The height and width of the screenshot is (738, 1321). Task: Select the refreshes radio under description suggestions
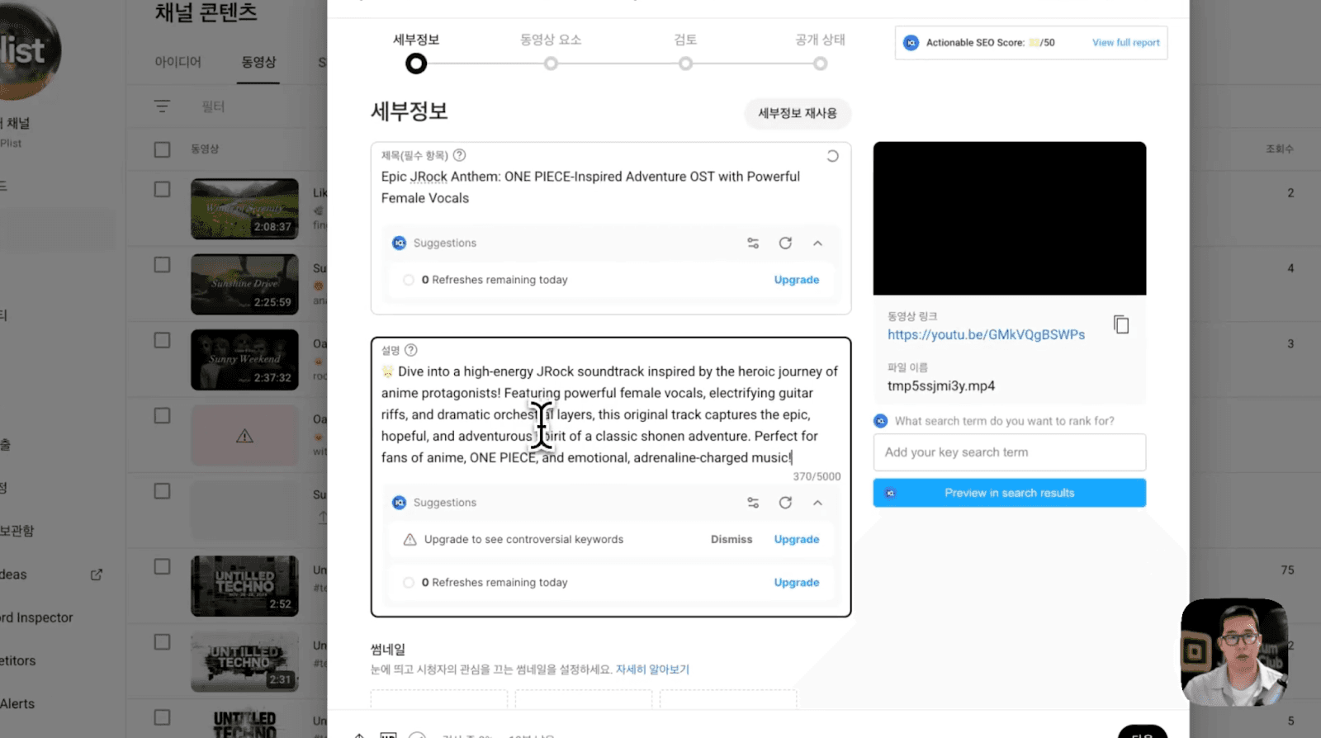point(409,583)
